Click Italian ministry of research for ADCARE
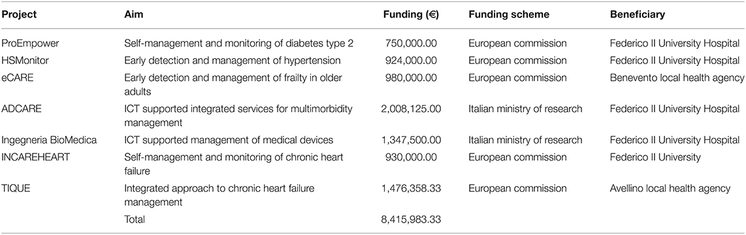The width and height of the screenshot is (746, 235). pos(525,109)
